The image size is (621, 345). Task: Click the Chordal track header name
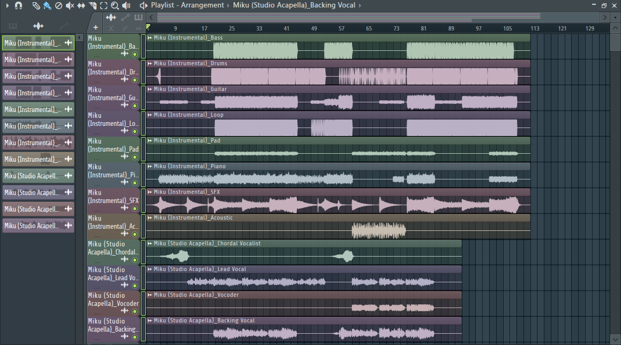(113, 248)
